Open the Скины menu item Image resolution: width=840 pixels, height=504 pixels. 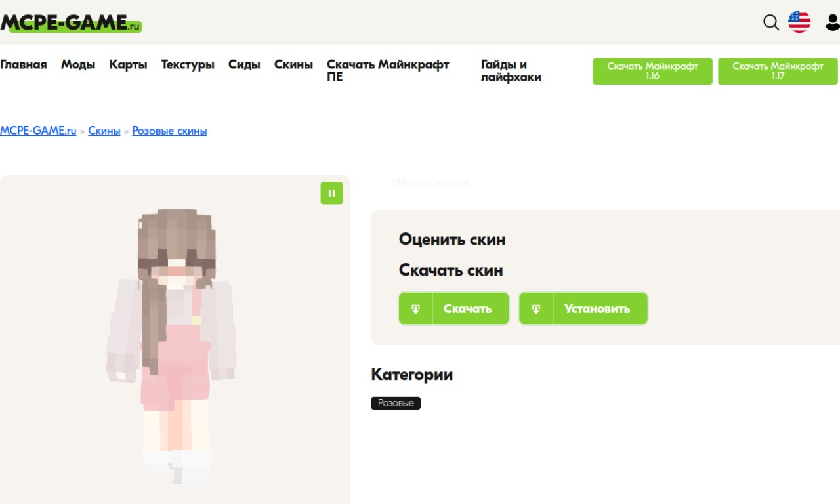(293, 64)
